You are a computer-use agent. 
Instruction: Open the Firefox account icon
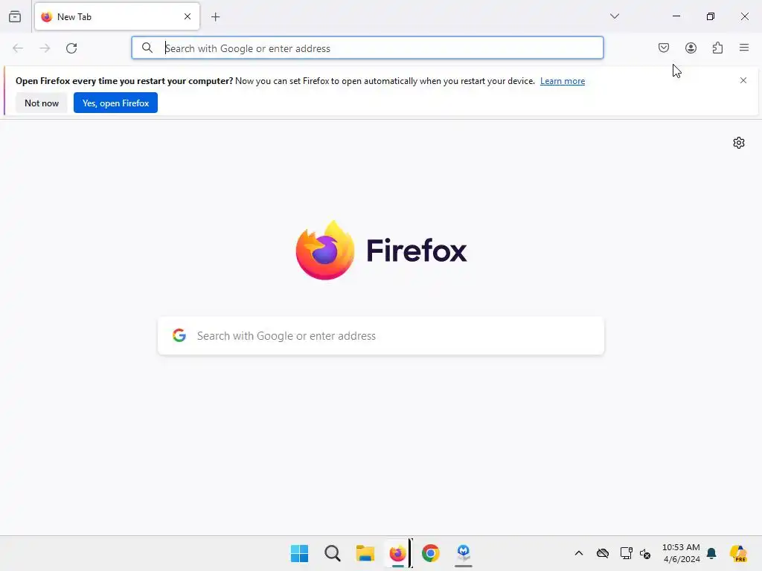click(691, 48)
